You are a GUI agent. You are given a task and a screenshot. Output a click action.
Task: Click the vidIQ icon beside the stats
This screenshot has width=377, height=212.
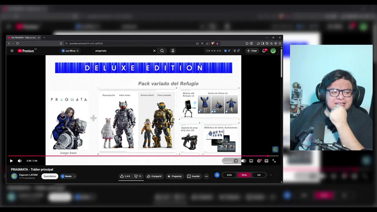pos(217,175)
